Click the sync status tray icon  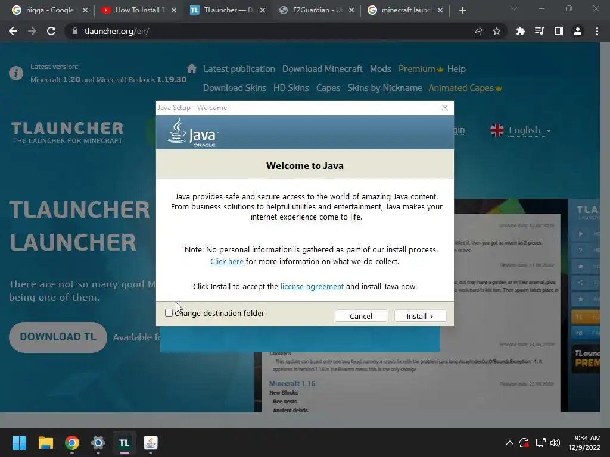click(524, 443)
